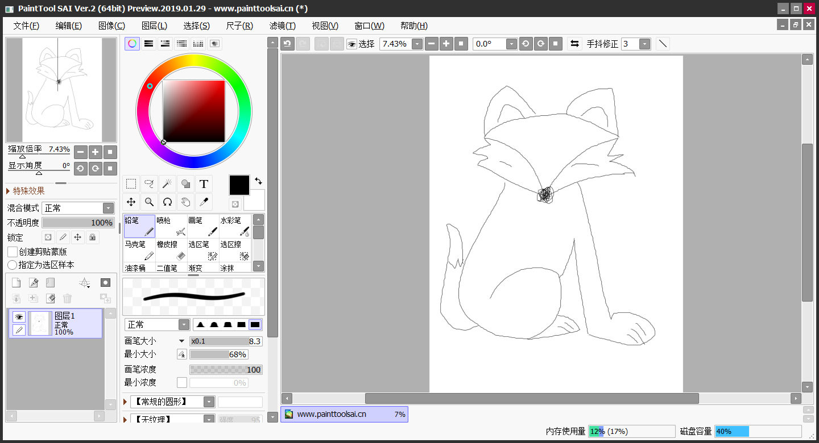This screenshot has height=443, width=819.
Task: Select the shape tool icon
Action: (185, 184)
